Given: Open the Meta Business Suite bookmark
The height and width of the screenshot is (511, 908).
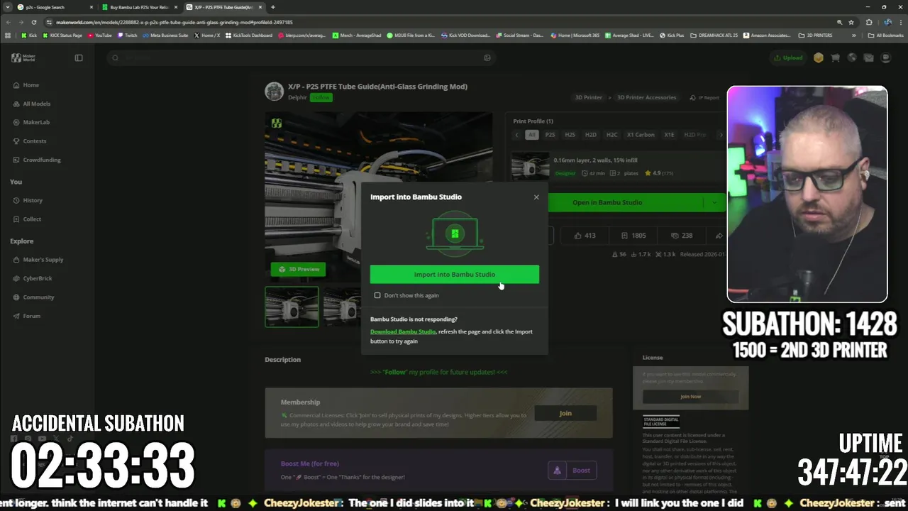Looking at the screenshot, I should point(166,35).
